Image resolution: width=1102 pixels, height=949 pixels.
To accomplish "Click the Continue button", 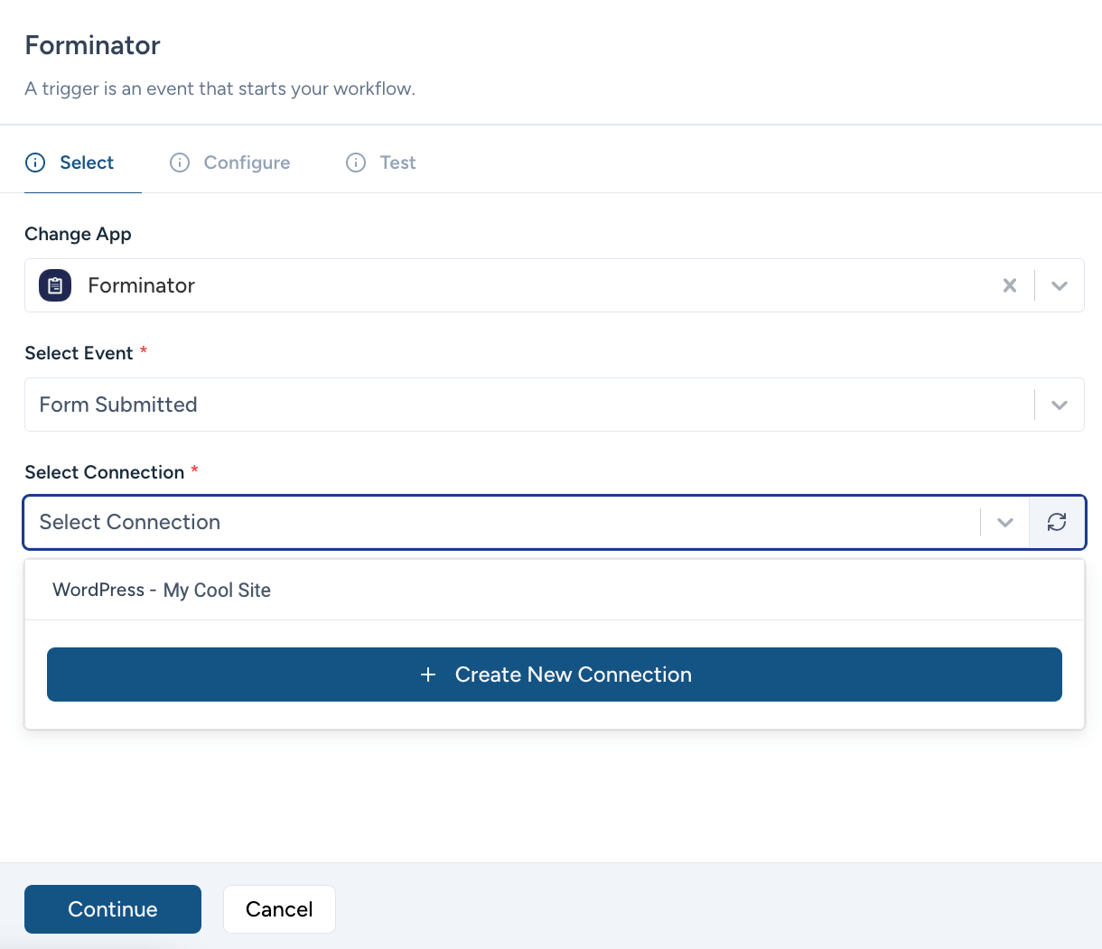I will [x=113, y=909].
